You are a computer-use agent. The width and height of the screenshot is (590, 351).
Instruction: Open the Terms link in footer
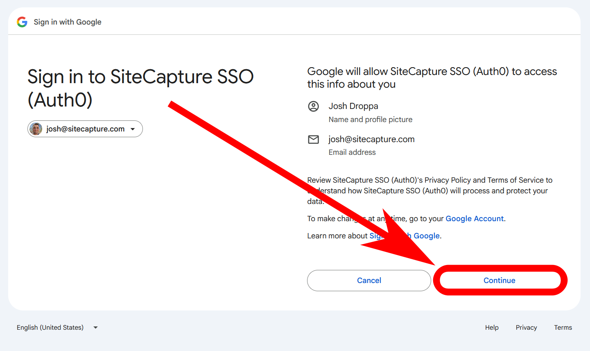[x=563, y=328]
